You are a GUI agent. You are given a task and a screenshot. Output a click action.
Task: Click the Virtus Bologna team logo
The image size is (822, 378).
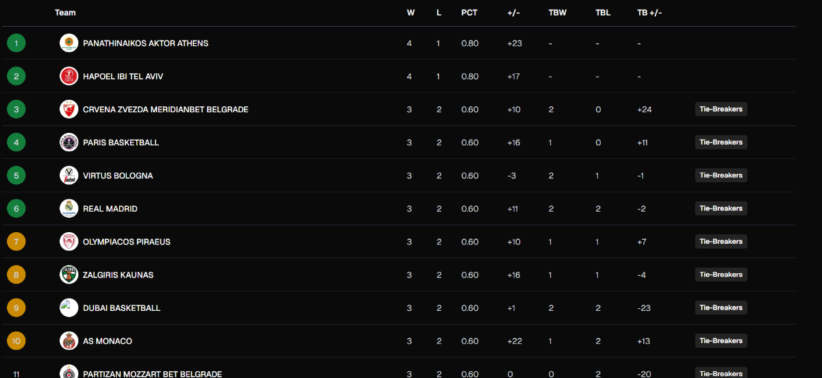pyautogui.click(x=68, y=175)
